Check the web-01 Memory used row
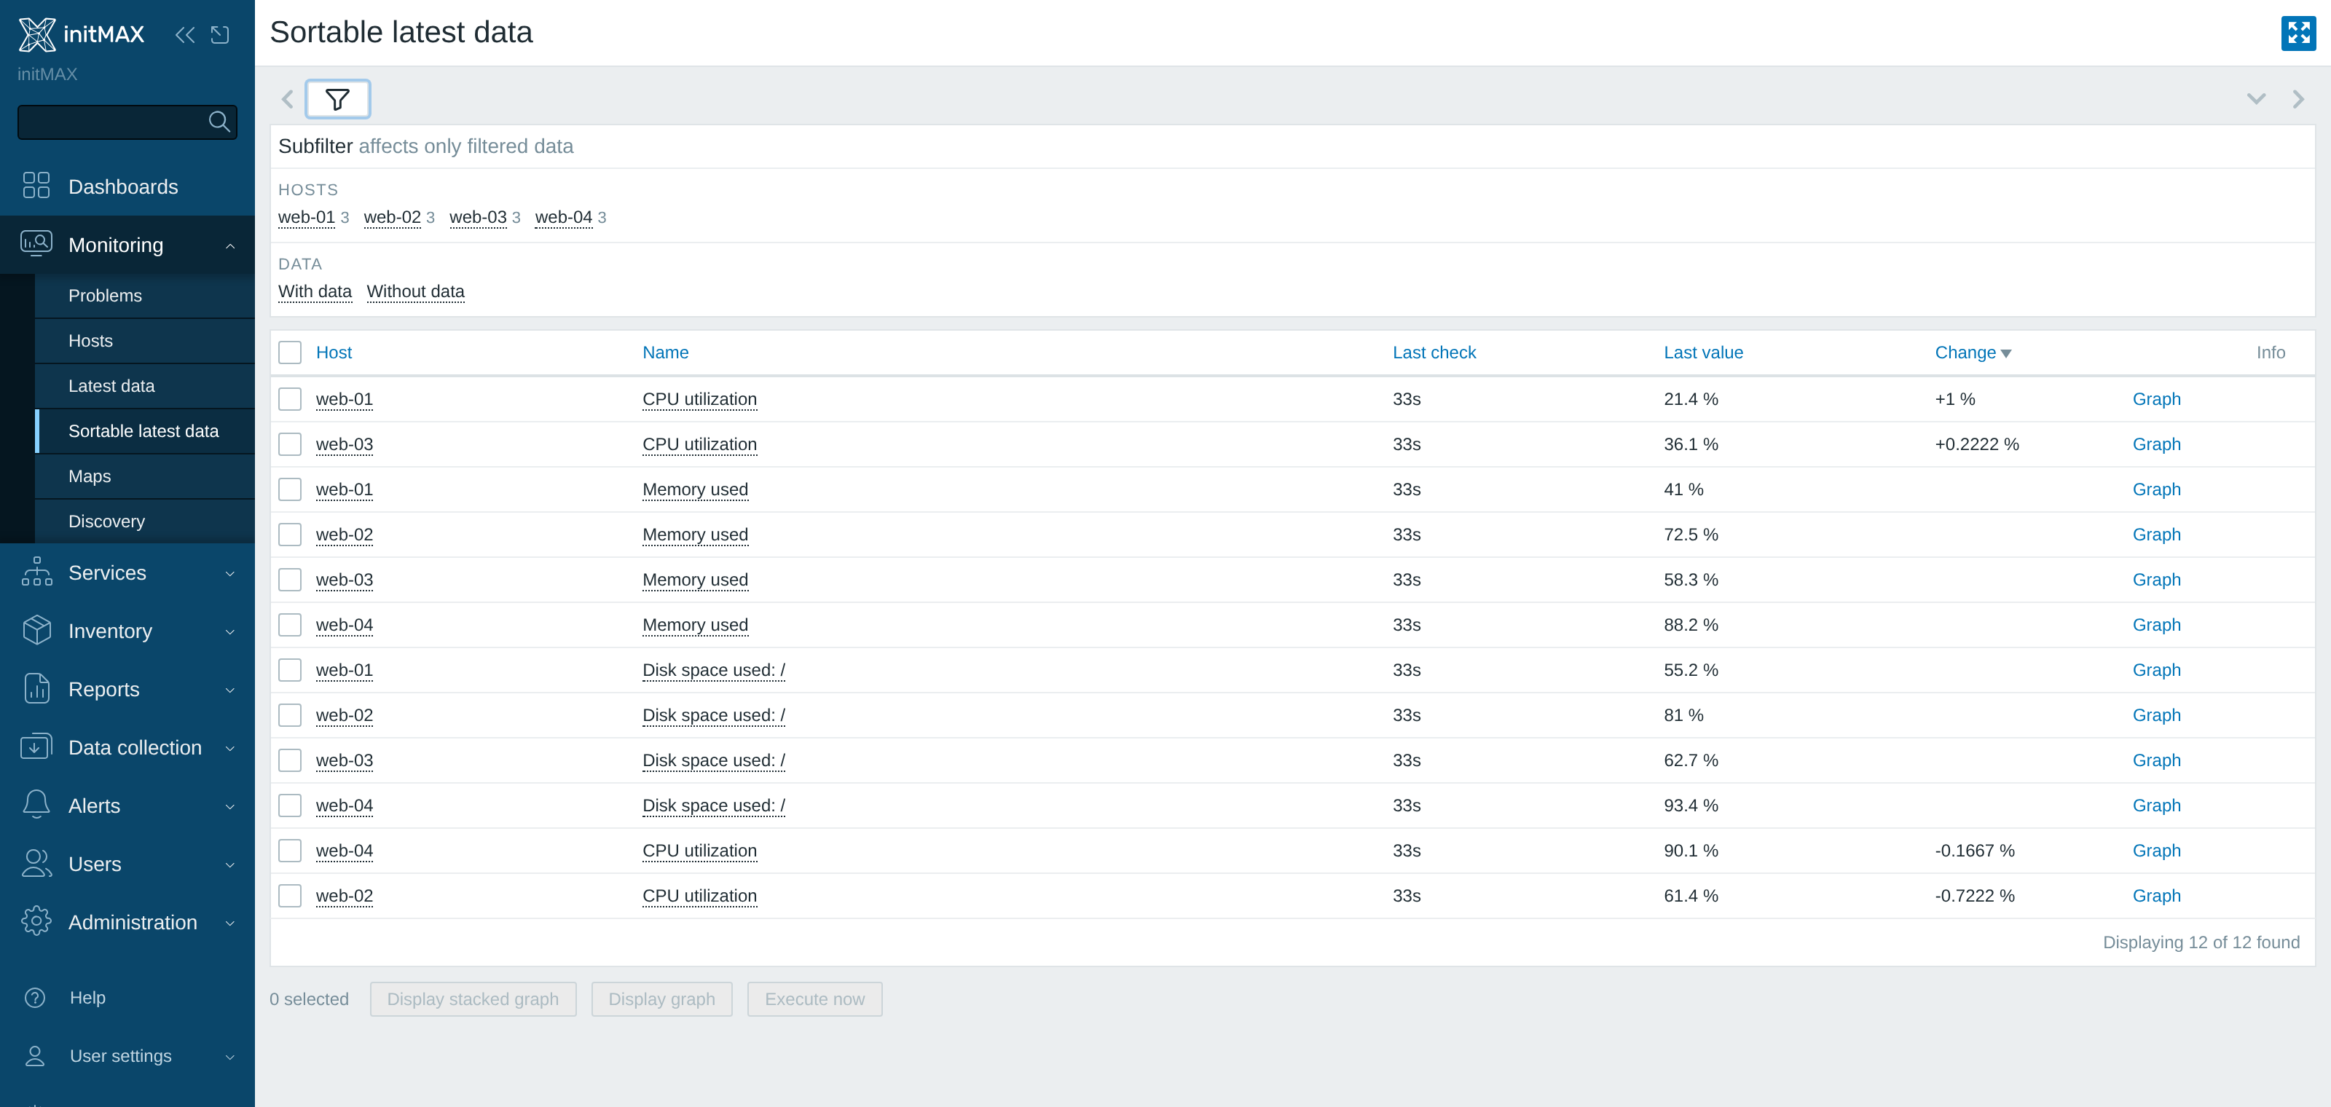2331x1107 pixels. pyautogui.click(x=290, y=489)
